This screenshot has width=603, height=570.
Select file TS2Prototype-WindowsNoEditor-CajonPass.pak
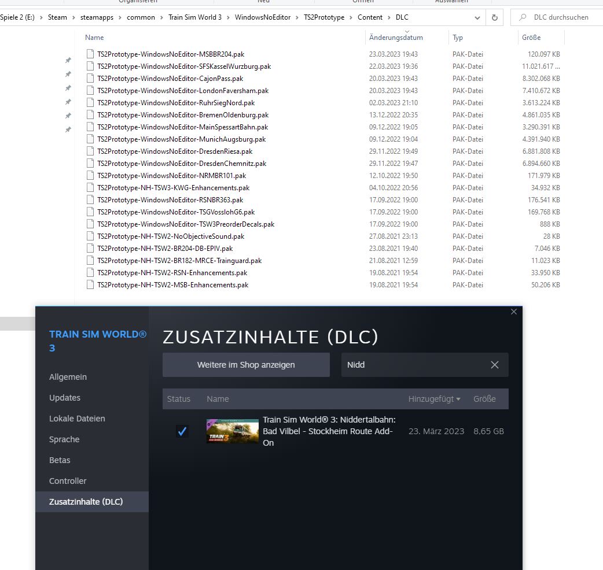[x=170, y=79]
